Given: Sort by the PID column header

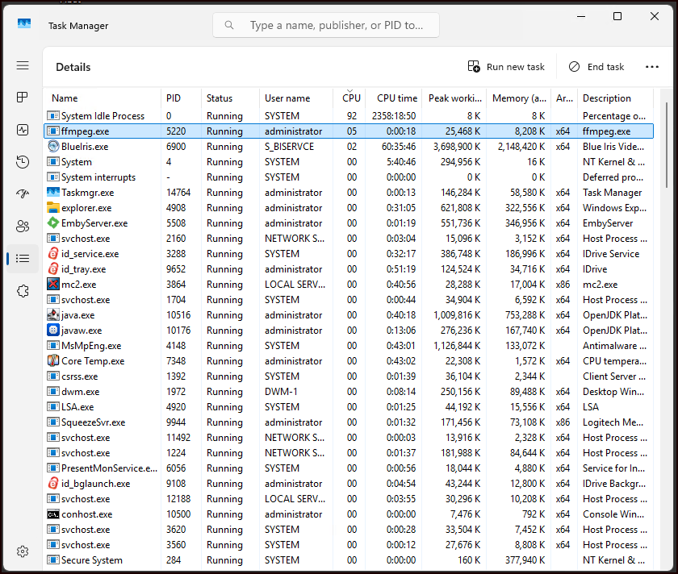Looking at the screenshot, I should point(174,98).
